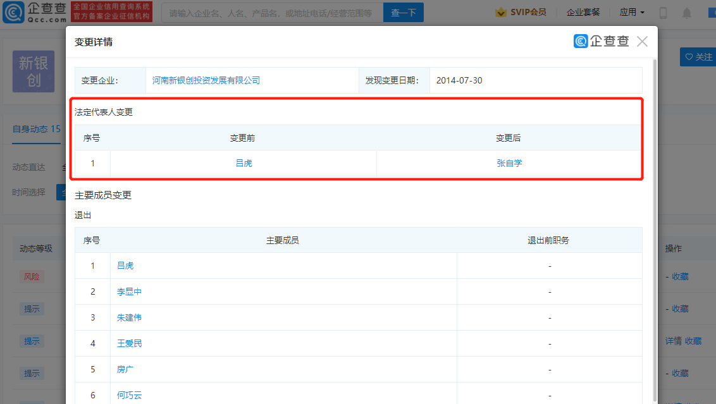Click the 时间选择 label in background page
716x404 pixels.
[x=28, y=193]
